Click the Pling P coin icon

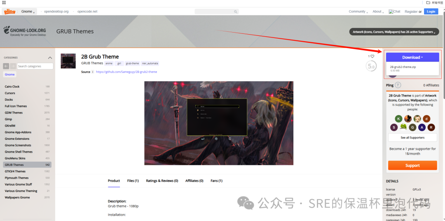(x=398, y=85)
